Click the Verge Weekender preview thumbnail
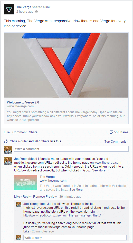The height and width of the screenshot is (243, 133). click(x=26, y=183)
